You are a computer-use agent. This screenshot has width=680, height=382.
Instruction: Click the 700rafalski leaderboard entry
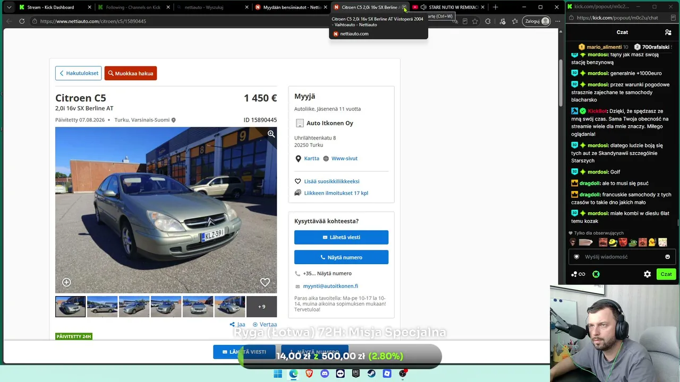[x=652, y=47]
